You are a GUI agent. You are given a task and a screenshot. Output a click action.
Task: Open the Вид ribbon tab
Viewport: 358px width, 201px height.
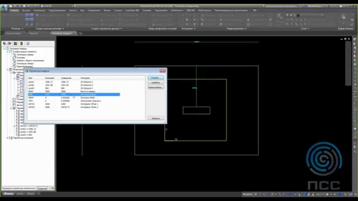point(82,10)
